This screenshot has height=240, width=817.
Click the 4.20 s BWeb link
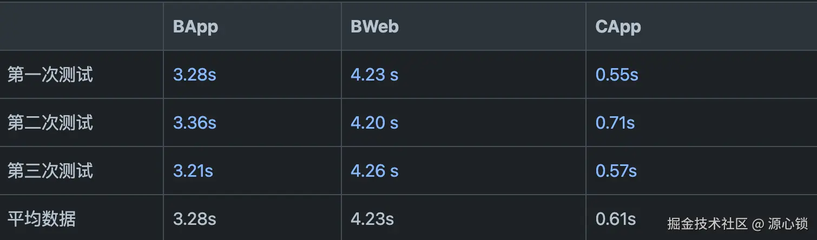point(374,123)
